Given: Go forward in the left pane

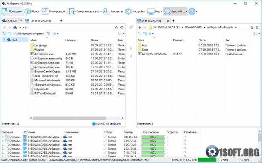Looking at the screenshot, I should pyautogui.click(x=10, y=28).
